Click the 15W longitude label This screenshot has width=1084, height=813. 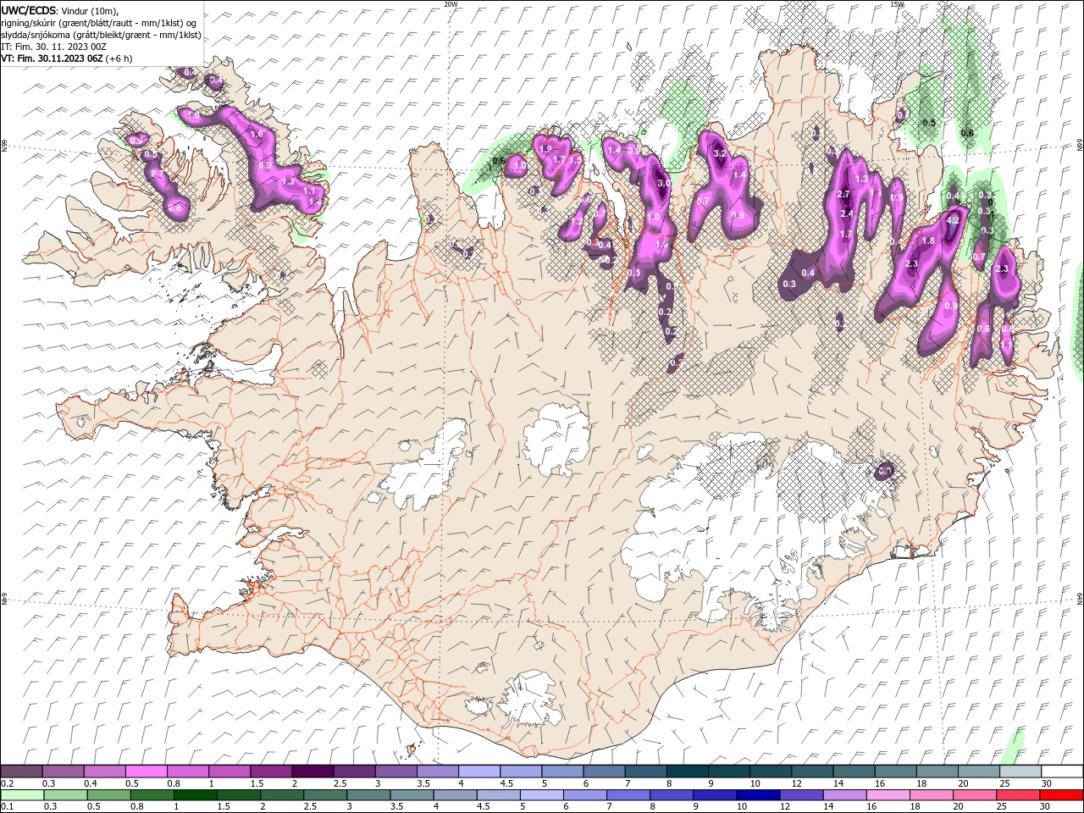point(897,3)
